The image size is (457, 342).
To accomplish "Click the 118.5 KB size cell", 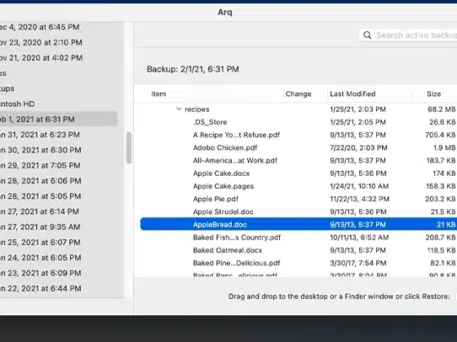I will (x=441, y=250).
